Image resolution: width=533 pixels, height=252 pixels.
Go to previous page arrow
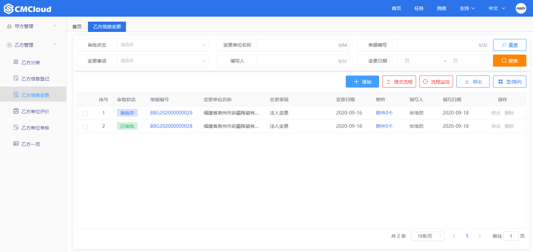pos(454,236)
